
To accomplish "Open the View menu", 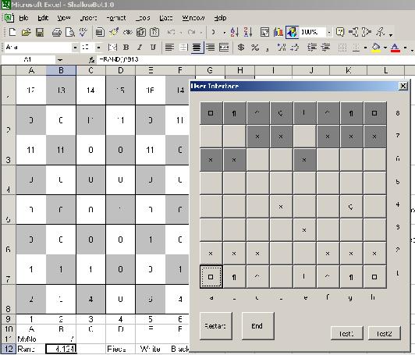I will [64, 18].
